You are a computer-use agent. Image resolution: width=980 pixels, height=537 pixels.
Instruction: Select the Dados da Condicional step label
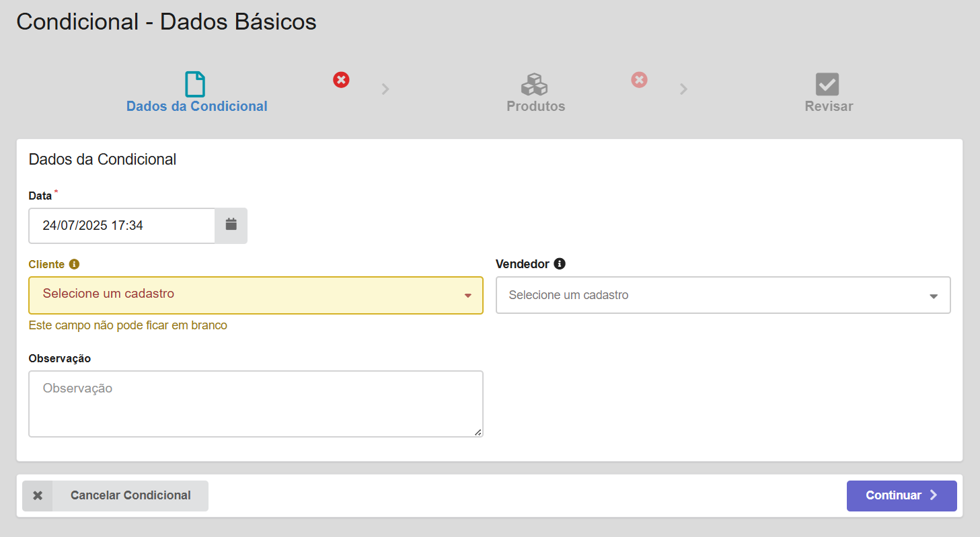point(196,106)
